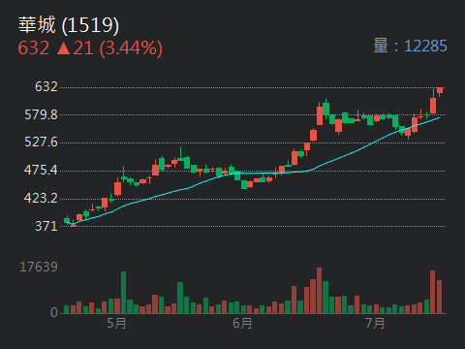The height and width of the screenshot is (349, 465).
Task: Click the 475.4 price axis label
Action: click(x=41, y=170)
